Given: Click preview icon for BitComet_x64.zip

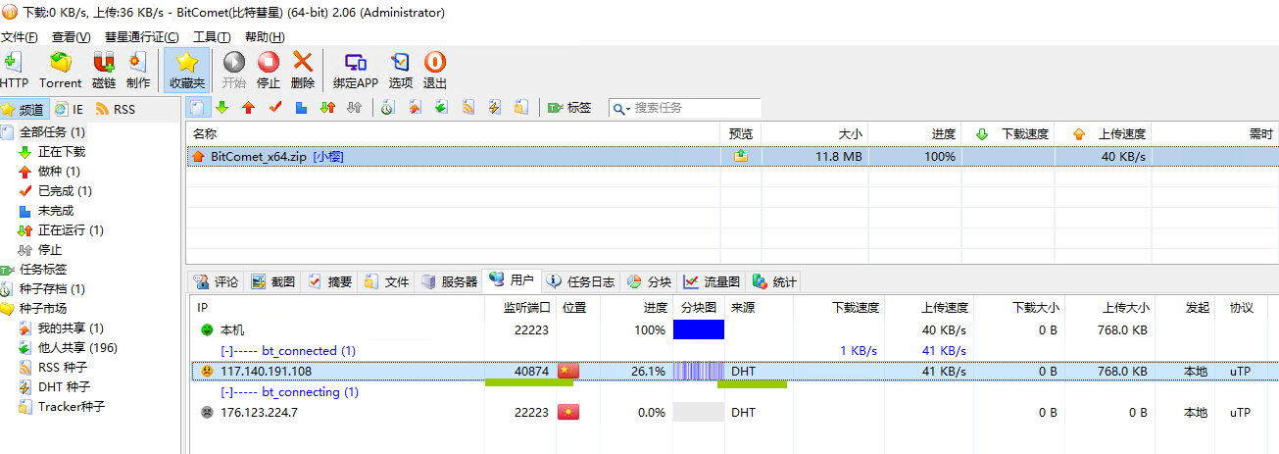Looking at the screenshot, I should (741, 156).
